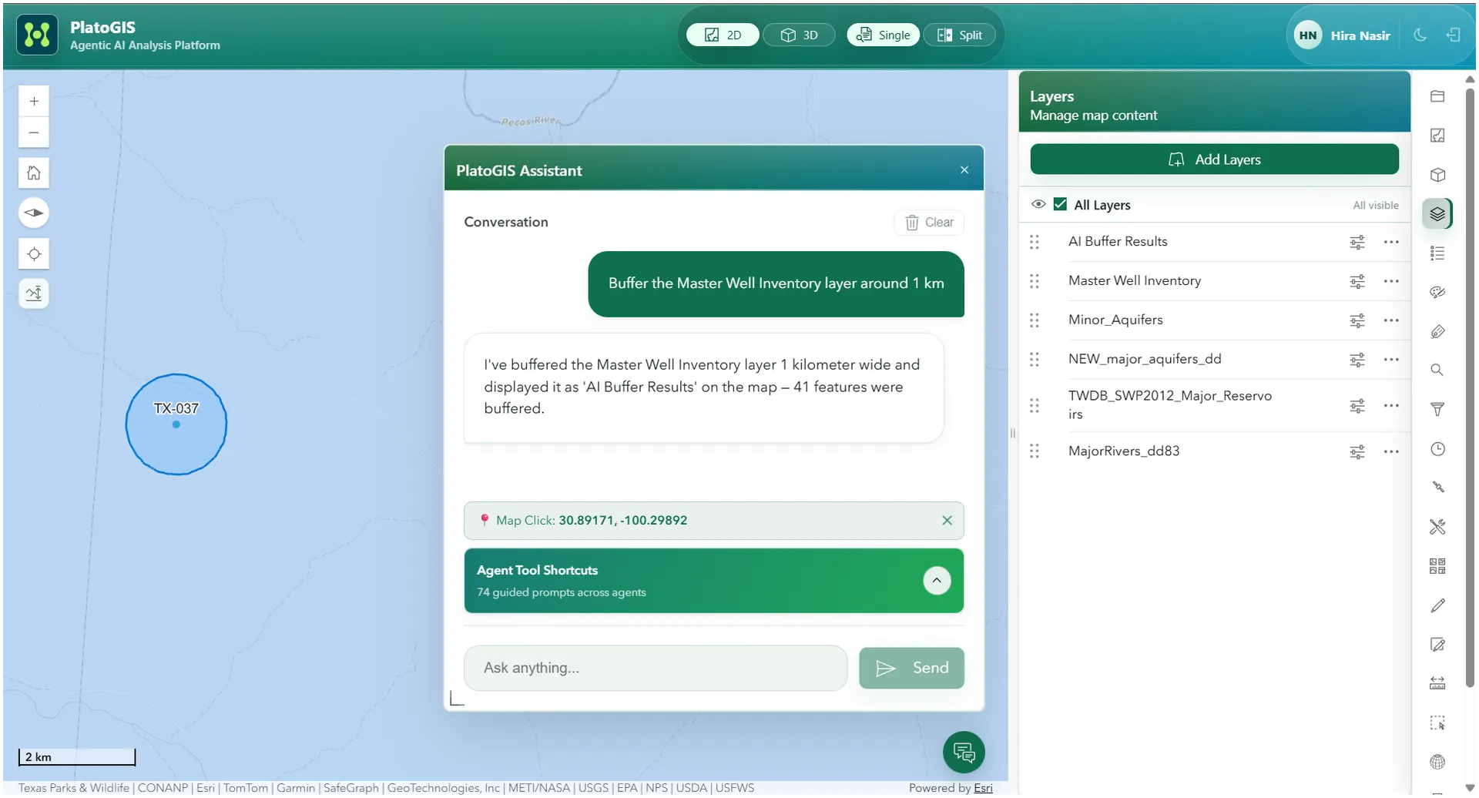
Task: Open the basemap icon in the right sidebar
Action: [1437, 136]
